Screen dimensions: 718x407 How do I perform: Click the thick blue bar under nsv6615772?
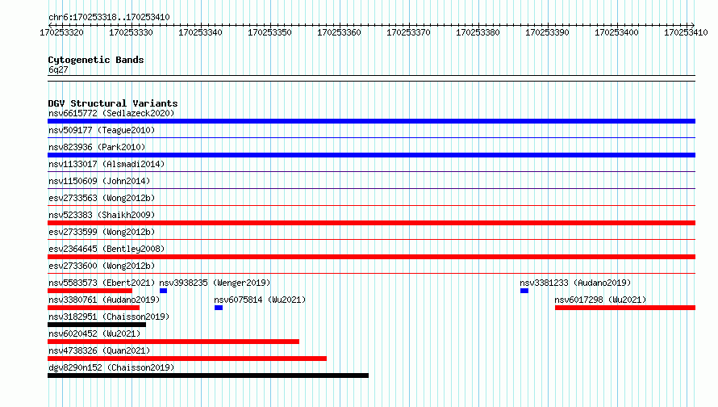(x=371, y=121)
